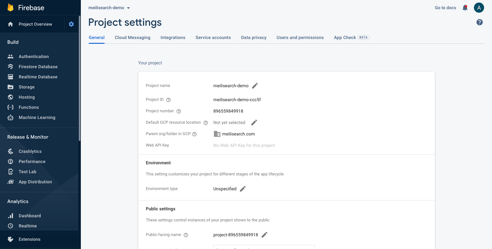Viewport: 492px width, 249px height.
Task: Edit project name pencil icon
Action: (x=255, y=86)
